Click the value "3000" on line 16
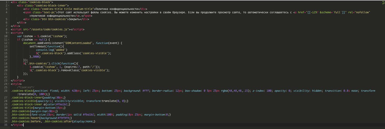Image resolution: width=385 pixels, height=129 pixels. coord(35,57)
